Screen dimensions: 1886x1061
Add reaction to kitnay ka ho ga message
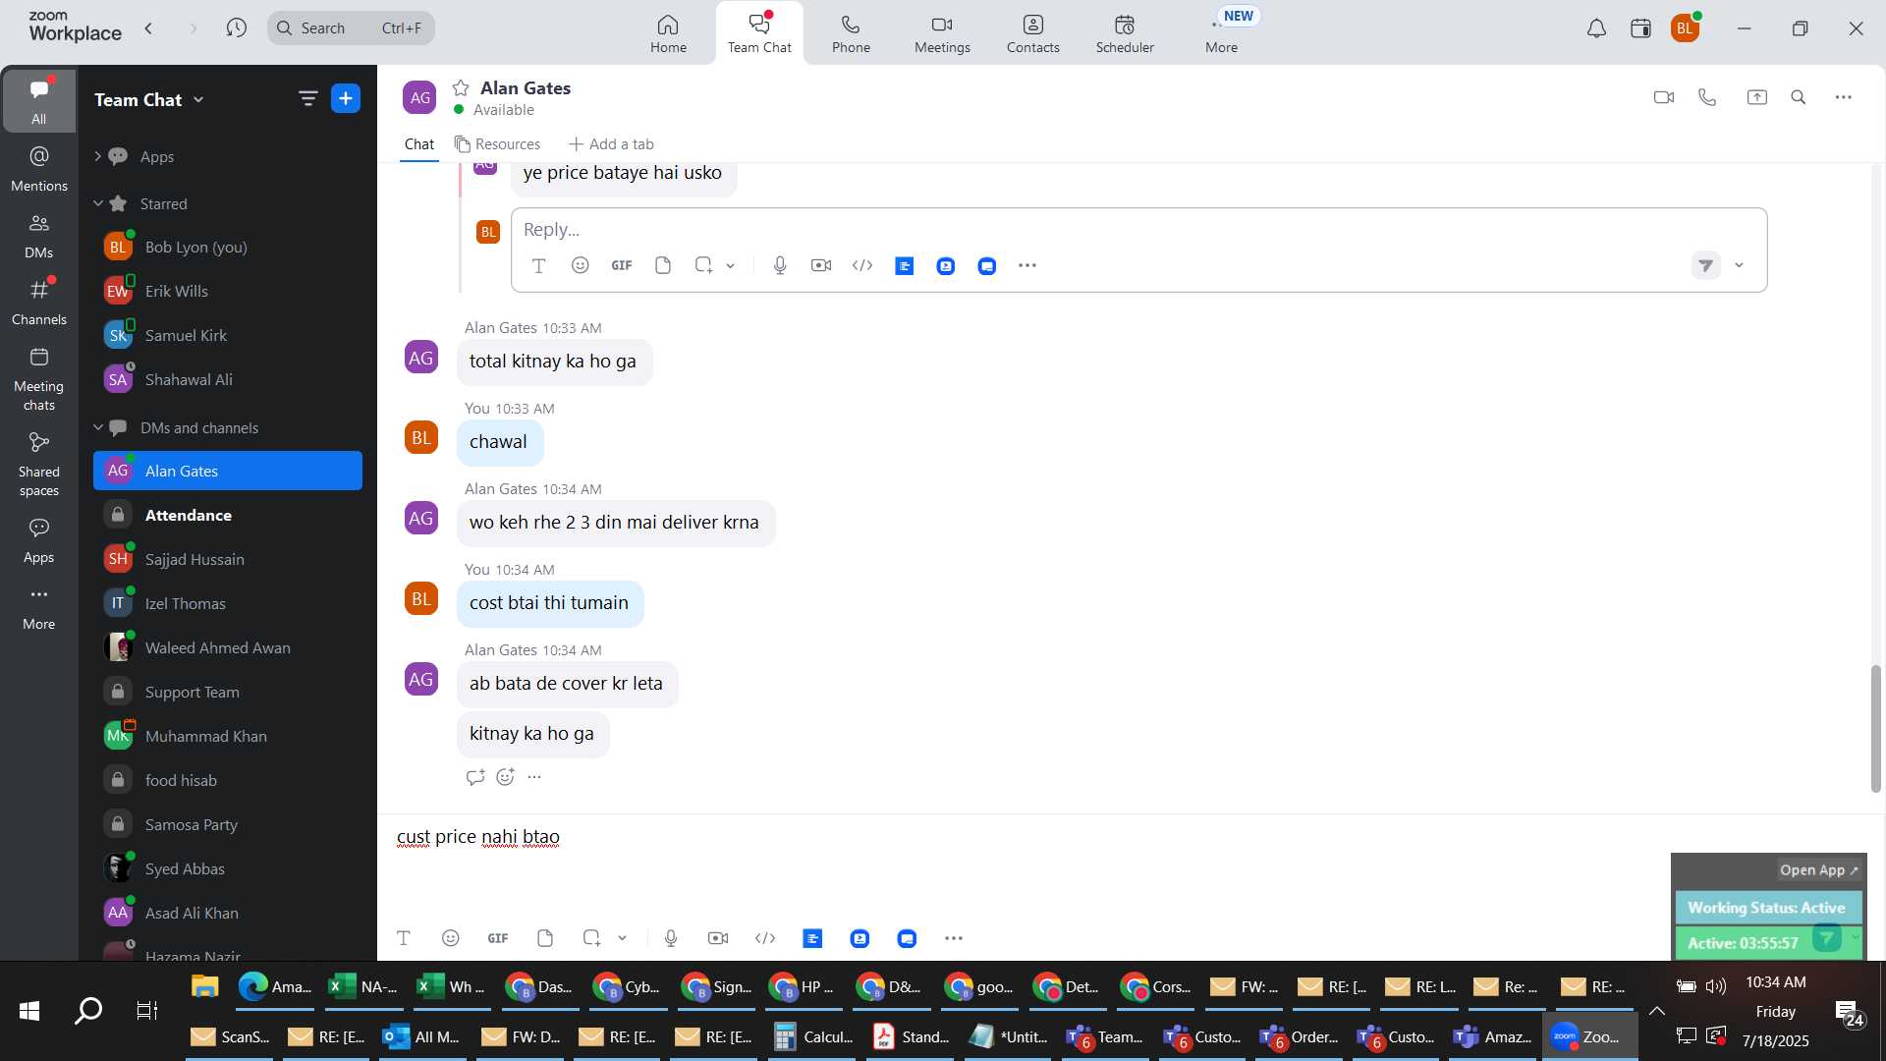506,777
